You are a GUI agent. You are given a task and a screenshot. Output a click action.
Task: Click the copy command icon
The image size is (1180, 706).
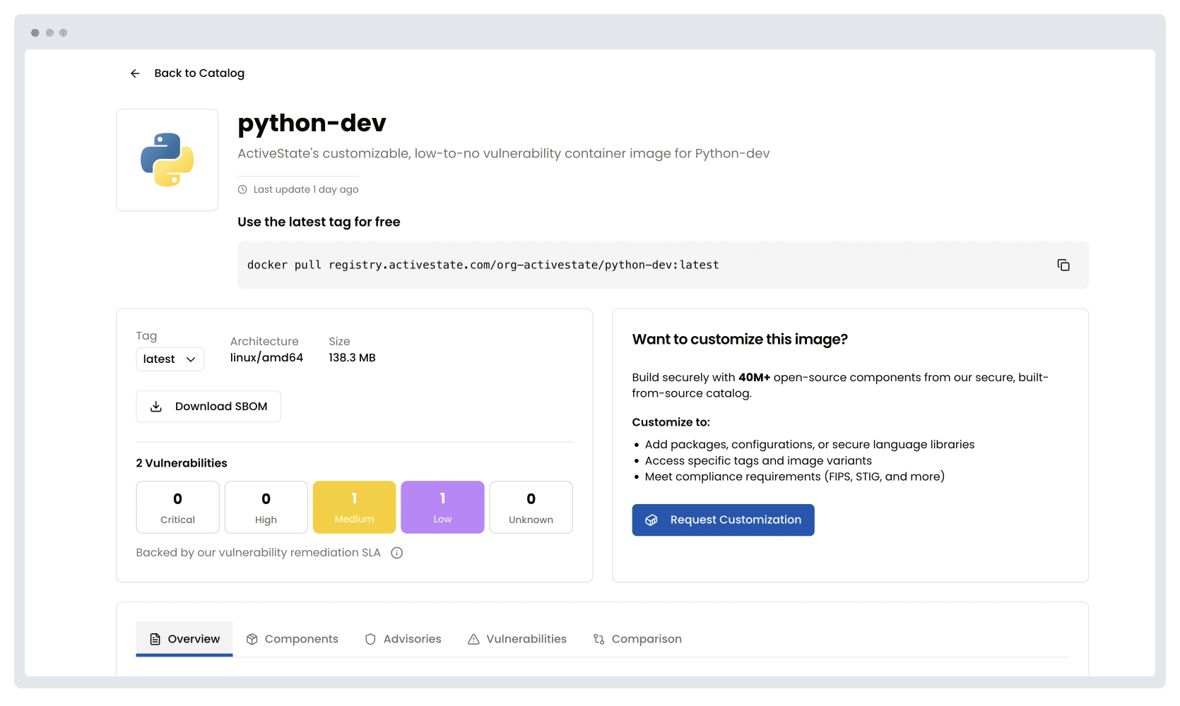click(x=1063, y=265)
